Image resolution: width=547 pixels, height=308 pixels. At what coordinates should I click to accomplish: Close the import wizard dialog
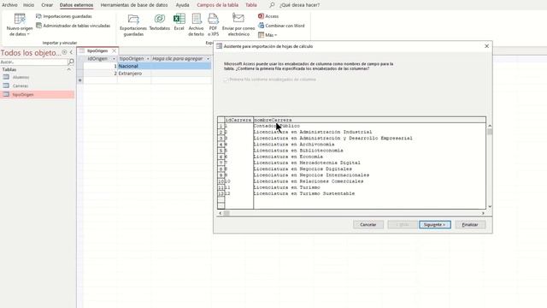tap(486, 46)
